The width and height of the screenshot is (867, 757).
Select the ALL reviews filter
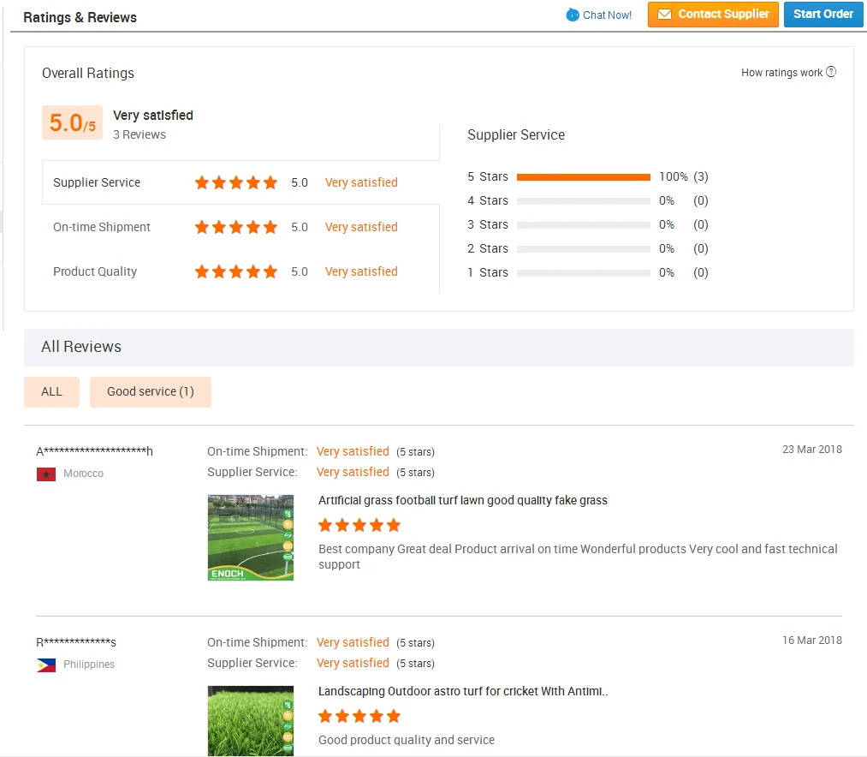tap(51, 391)
